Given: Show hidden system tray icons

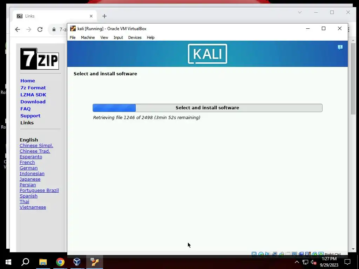Looking at the screenshot, I should coord(297,262).
